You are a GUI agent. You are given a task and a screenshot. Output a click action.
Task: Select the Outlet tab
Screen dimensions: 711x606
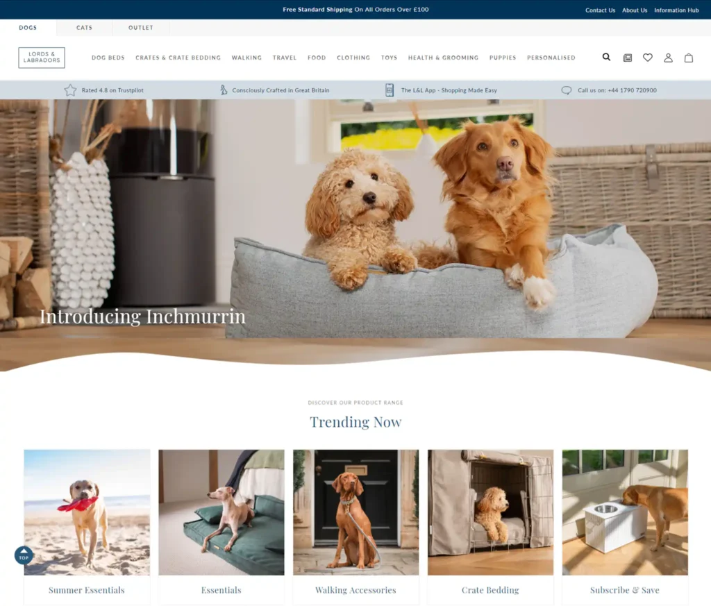pyautogui.click(x=141, y=28)
